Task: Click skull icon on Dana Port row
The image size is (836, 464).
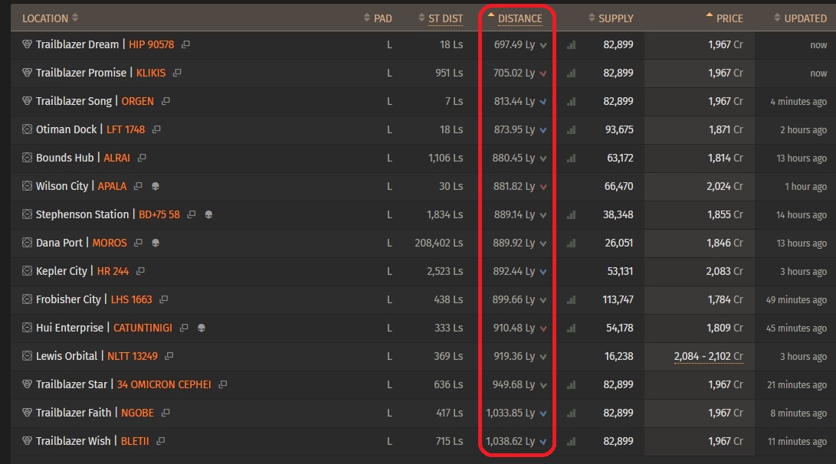Action: pos(156,243)
